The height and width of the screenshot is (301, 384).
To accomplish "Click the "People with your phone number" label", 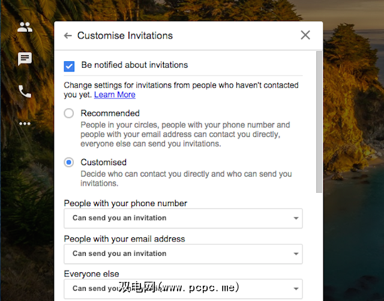I will click(125, 204).
